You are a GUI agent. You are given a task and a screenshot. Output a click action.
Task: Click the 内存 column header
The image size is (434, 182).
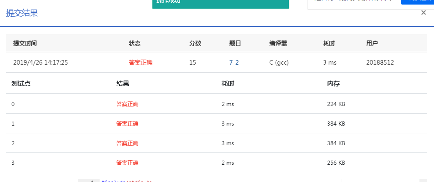(333, 84)
